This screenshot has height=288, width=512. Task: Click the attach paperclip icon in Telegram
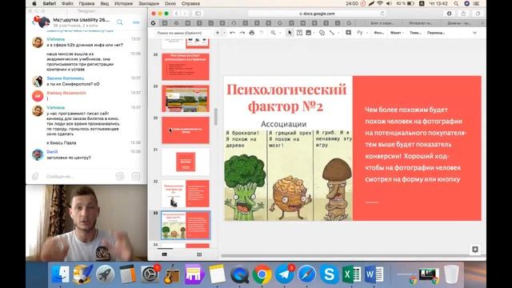[x=35, y=176]
